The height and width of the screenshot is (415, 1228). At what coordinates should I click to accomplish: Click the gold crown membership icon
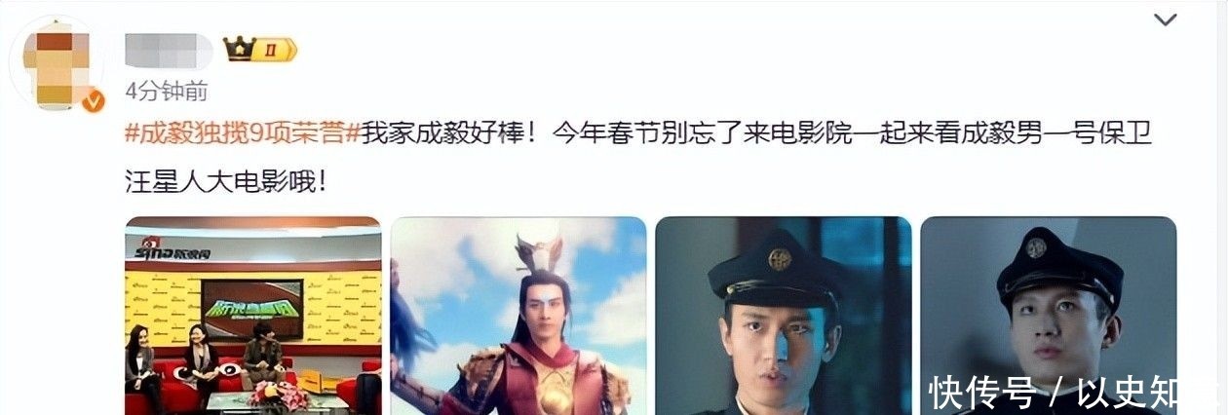coord(238,49)
